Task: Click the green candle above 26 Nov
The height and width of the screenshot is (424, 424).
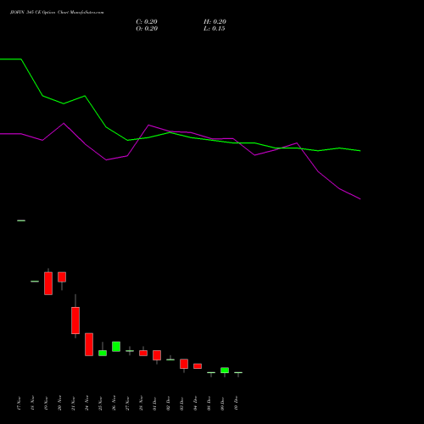Action: [x=116, y=347]
